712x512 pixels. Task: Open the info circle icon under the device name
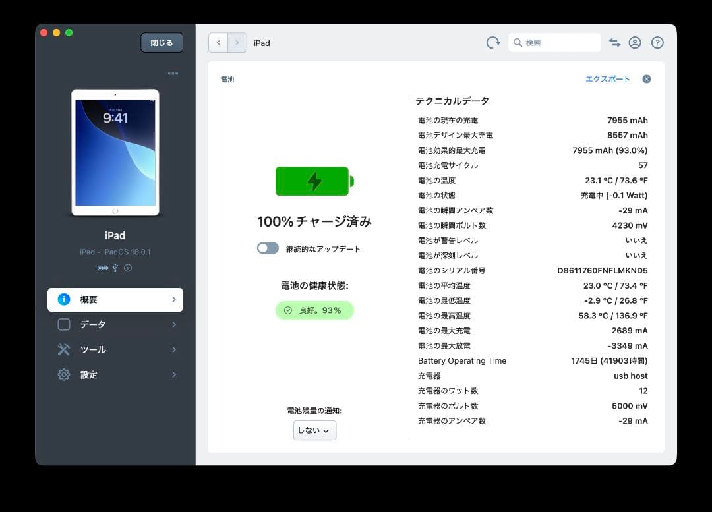pos(128,268)
